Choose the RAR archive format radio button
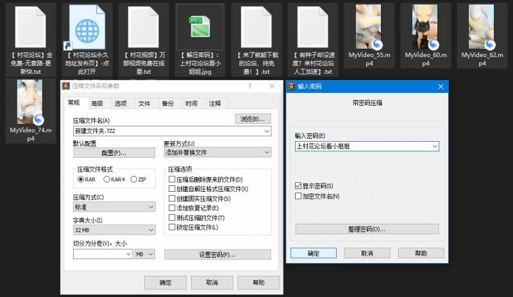Viewport: 513px width, 297px height. click(81, 180)
